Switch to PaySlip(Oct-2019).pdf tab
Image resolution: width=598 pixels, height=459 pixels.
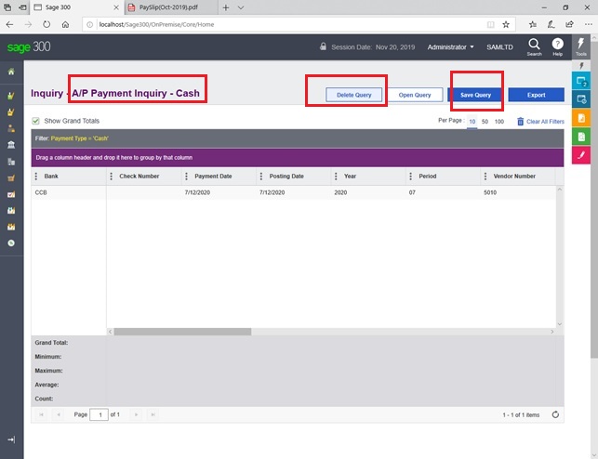[171, 7]
